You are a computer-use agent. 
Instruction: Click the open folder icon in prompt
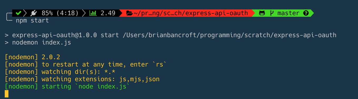coord(130,13)
